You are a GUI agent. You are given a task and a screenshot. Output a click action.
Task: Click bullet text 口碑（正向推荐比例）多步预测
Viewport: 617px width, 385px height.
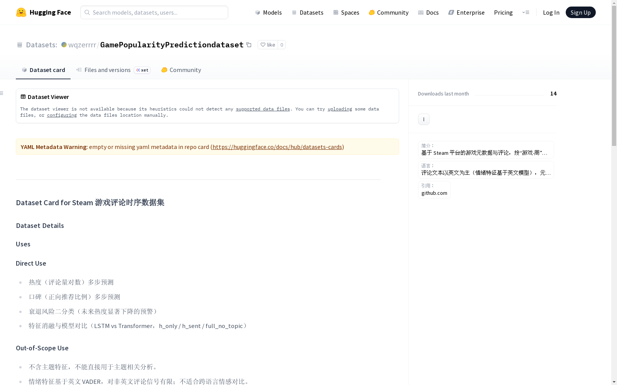point(74,297)
